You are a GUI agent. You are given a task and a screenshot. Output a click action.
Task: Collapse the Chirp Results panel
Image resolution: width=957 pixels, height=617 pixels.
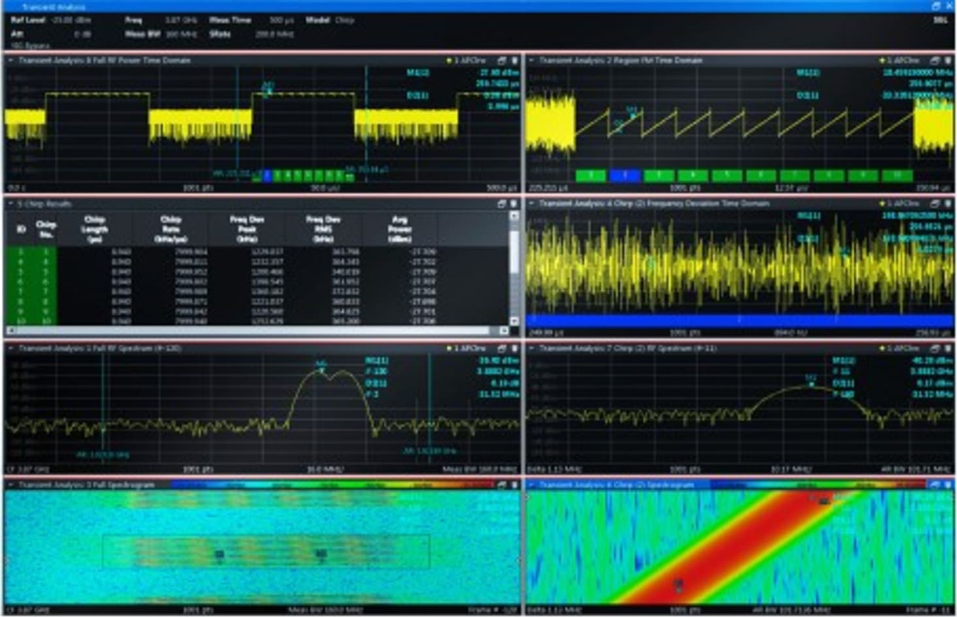coord(11,202)
